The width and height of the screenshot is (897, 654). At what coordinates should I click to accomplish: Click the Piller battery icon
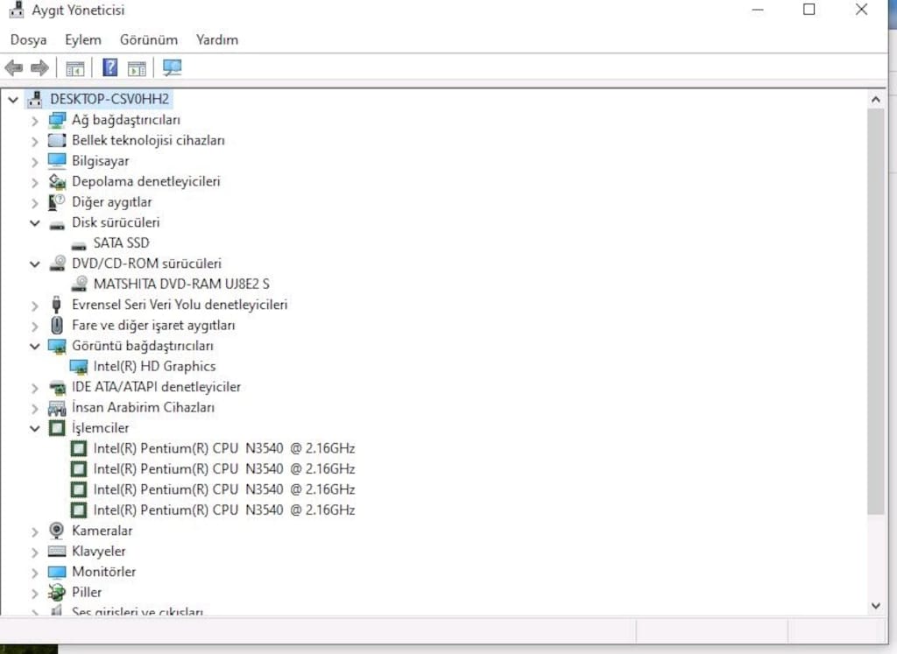click(57, 592)
